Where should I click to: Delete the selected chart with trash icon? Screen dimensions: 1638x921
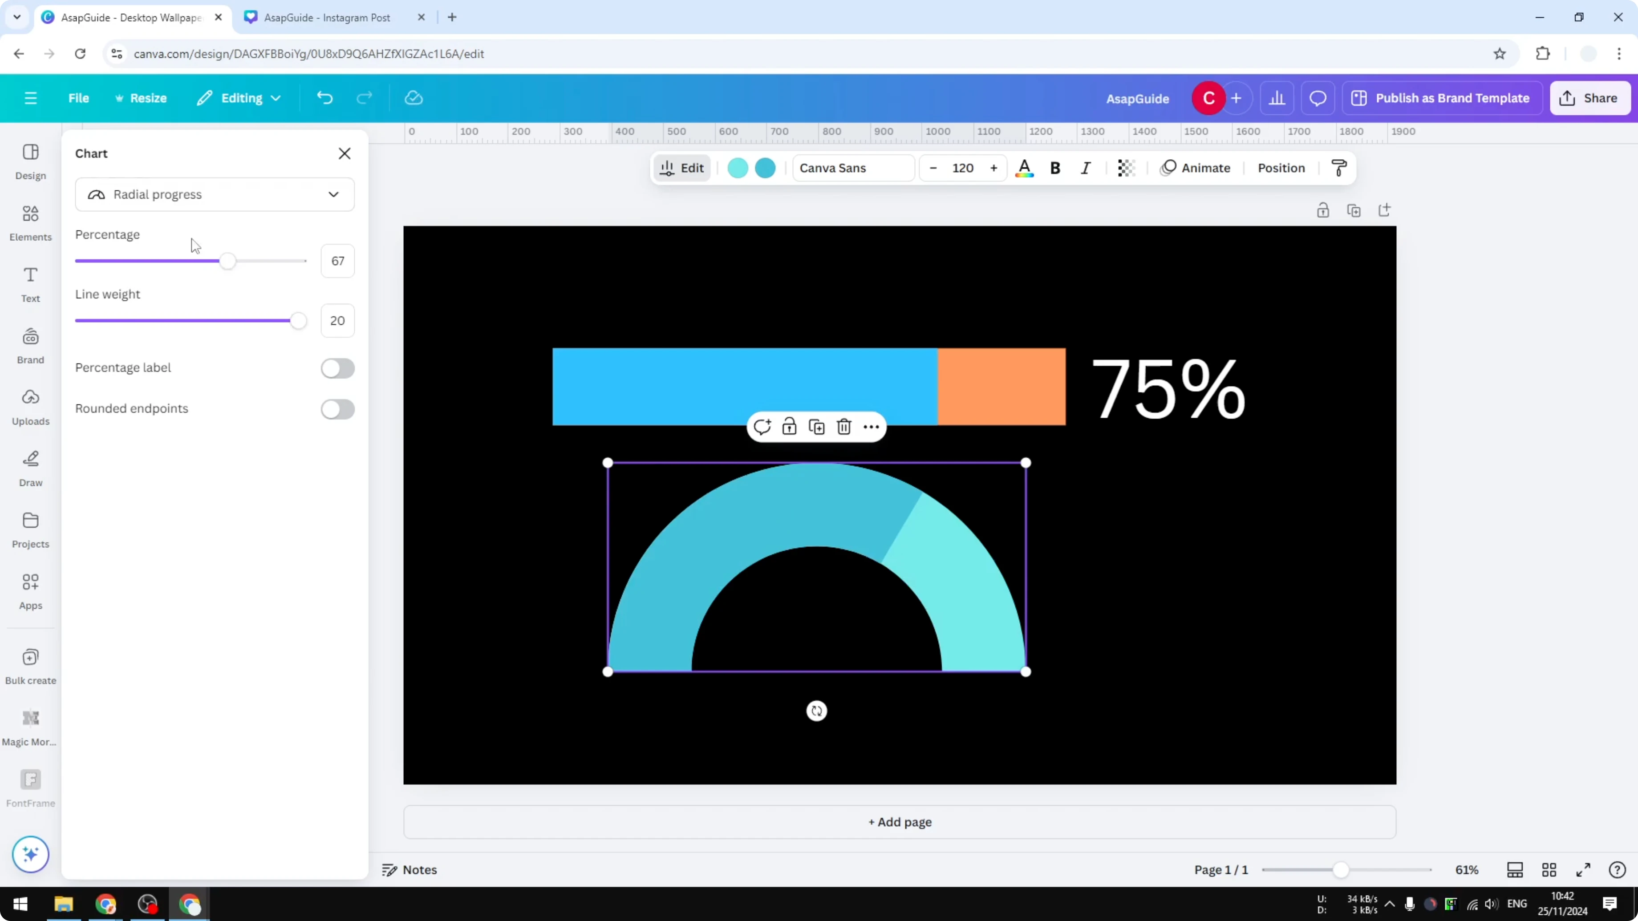pos(844,427)
